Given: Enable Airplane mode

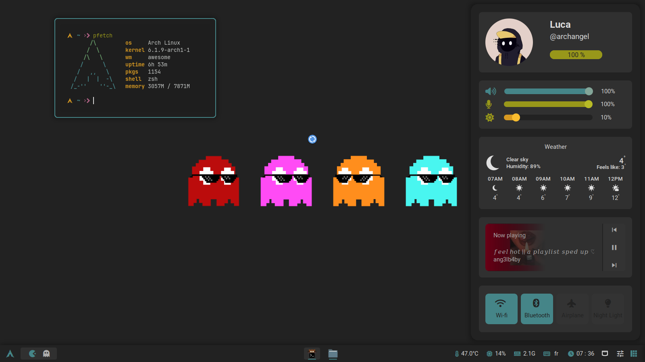Looking at the screenshot, I should tap(572, 309).
